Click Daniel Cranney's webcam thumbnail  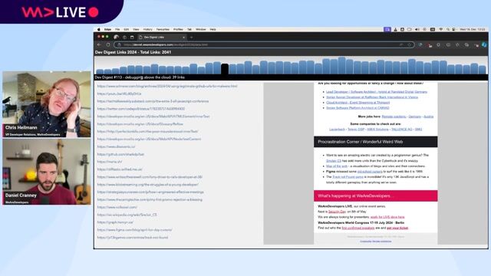click(47, 172)
